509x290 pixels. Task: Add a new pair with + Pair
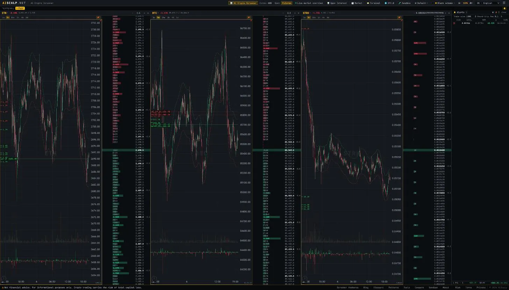tap(20, 8)
